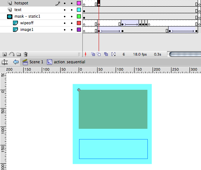Enable the Onion Skin button
Image resolution: width=201 pixels, height=170 pixels.
pos(93,54)
